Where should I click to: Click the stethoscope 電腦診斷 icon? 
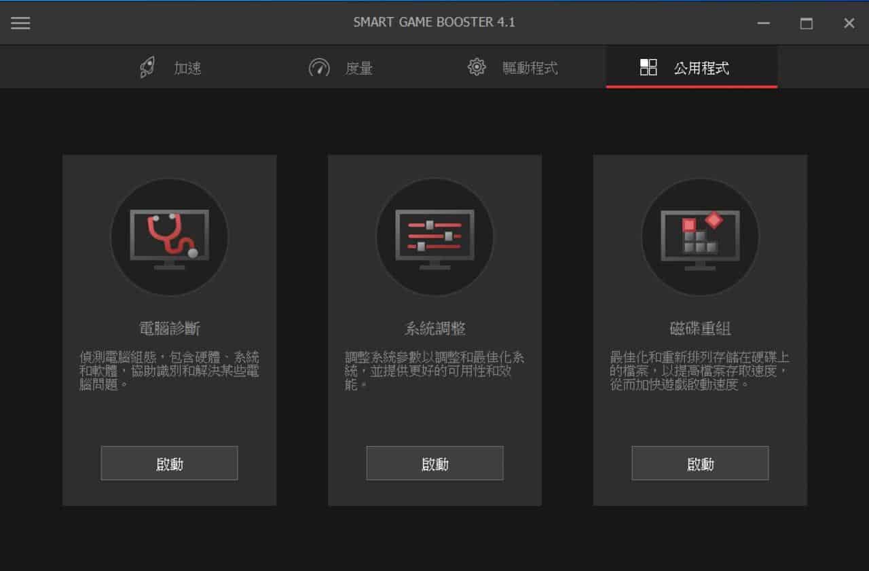pyautogui.click(x=170, y=237)
